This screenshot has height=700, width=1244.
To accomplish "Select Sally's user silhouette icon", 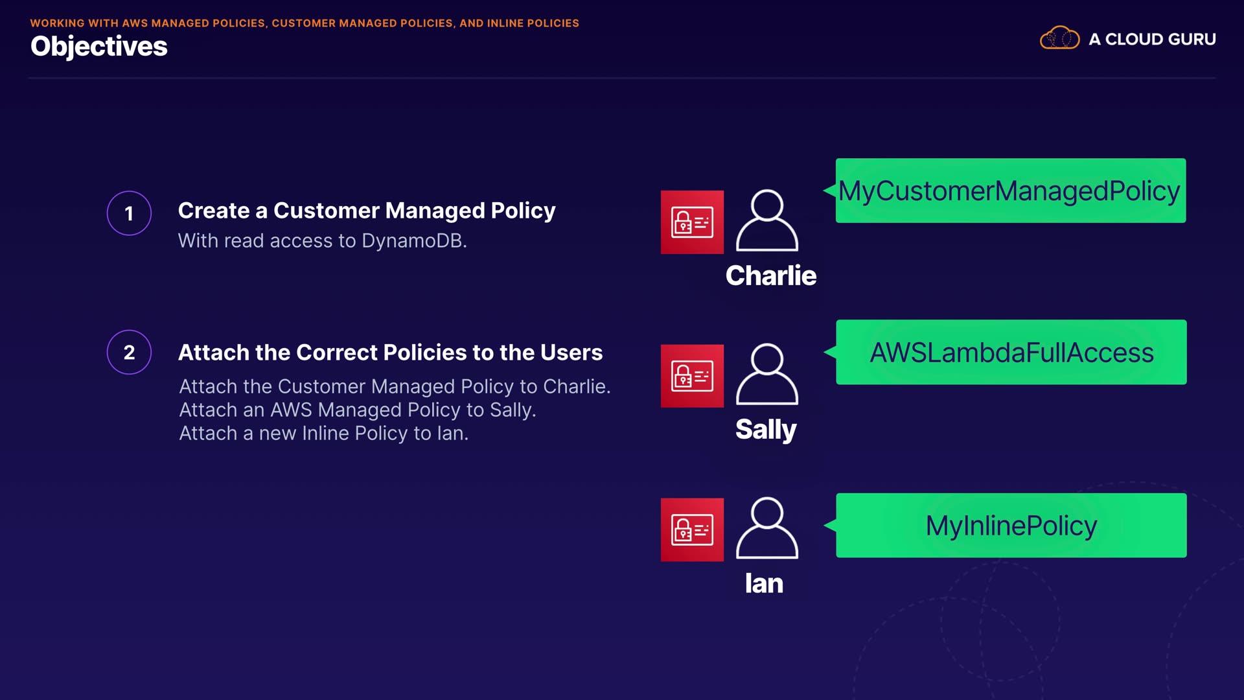I will [x=766, y=374].
